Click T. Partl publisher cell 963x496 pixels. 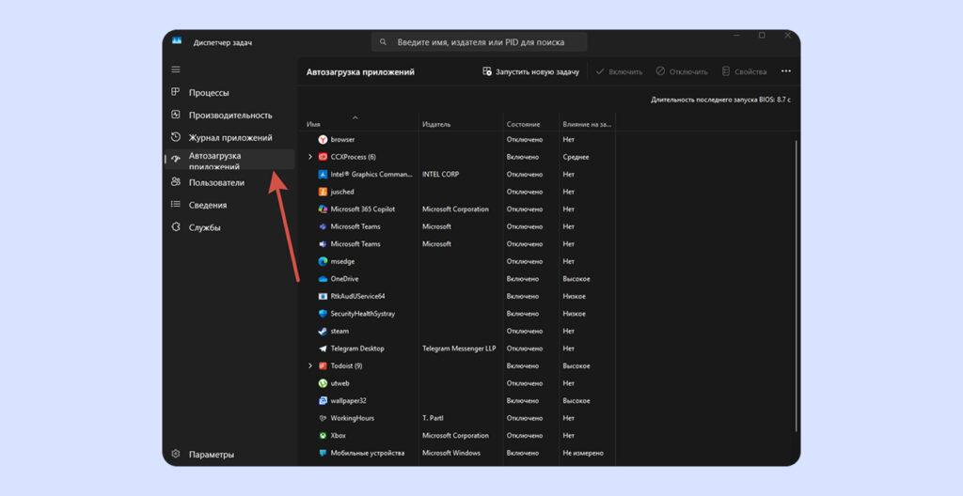pyautogui.click(x=433, y=418)
